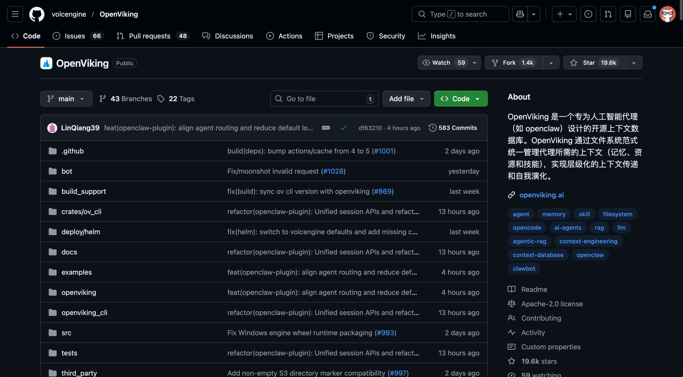The height and width of the screenshot is (377, 683).
Task: Switch to the Issues tab
Action: click(x=74, y=36)
